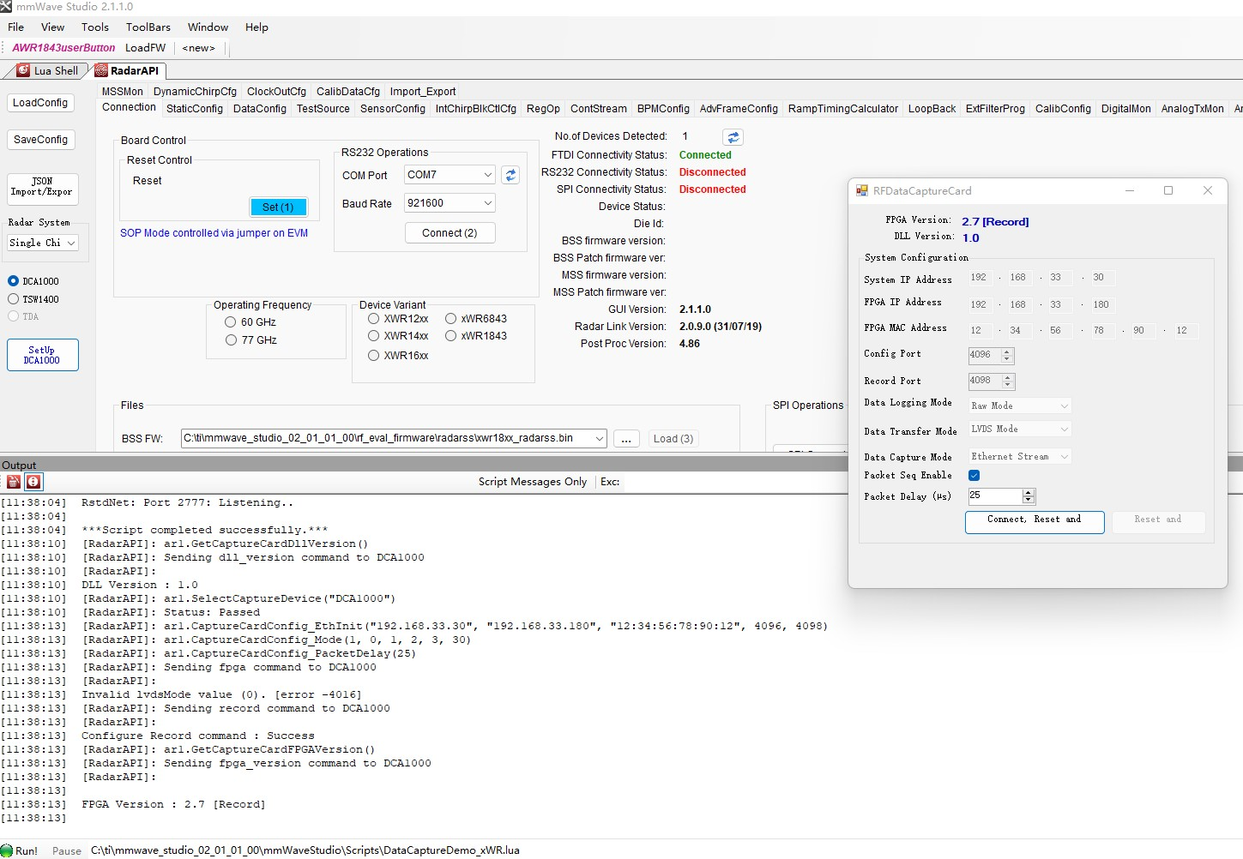This screenshot has width=1243, height=859.
Task: Choose the 77 GHz operating frequency
Action: coord(230,340)
